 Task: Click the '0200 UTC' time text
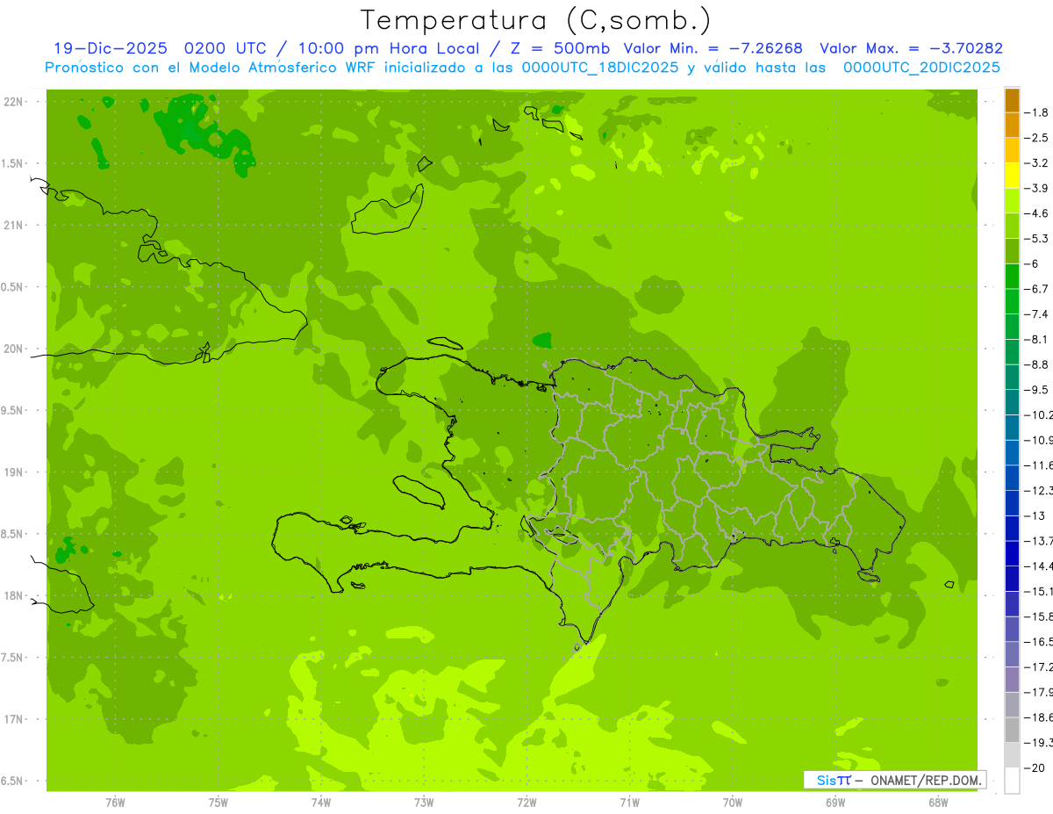(224, 48)
